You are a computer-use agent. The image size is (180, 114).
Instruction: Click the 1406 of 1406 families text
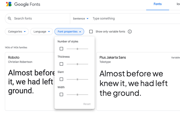pyautogui.click(x=16, y=47)
